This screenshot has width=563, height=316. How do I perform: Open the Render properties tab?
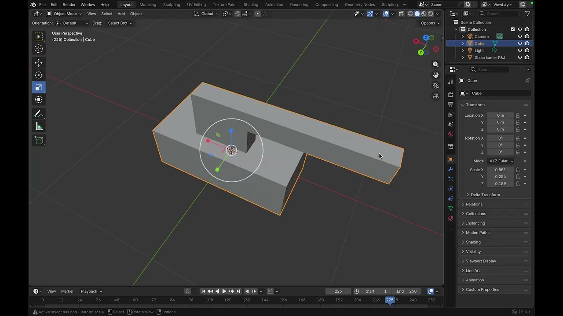(x=451, y=95)
